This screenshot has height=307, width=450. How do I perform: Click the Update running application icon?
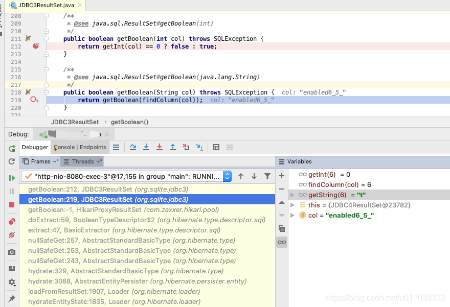tap(12, 161)
